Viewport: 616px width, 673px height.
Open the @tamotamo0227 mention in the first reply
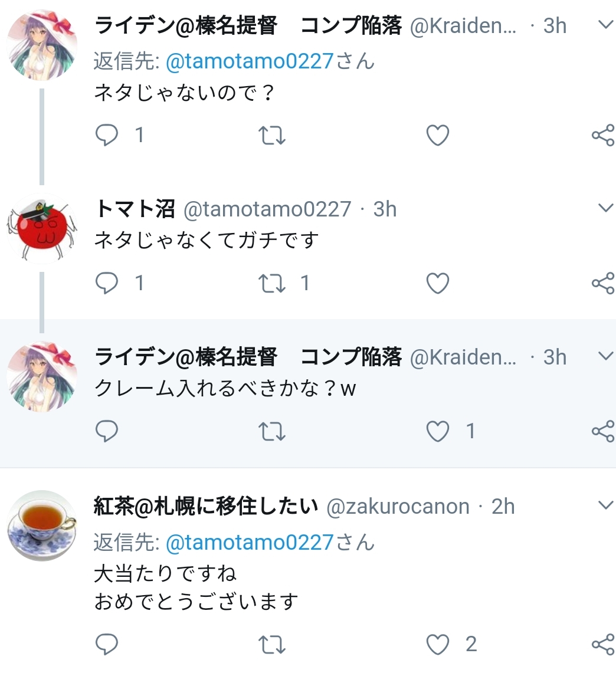tap(250, 61)
